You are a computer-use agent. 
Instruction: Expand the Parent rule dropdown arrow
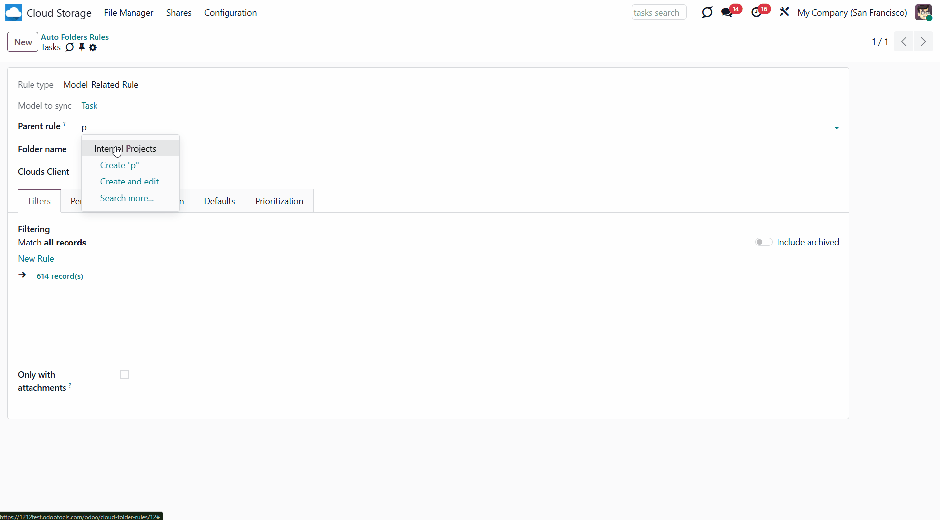pyautogui.click(x=836, y=128)
